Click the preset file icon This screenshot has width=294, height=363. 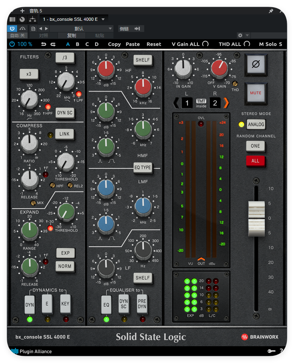33,29
